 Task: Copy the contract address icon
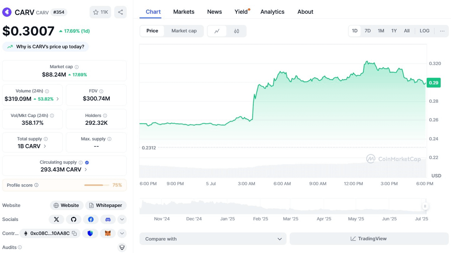[x=74, y=233]
